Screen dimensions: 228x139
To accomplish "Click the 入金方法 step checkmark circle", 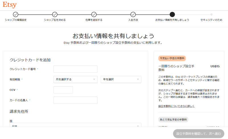I will pos(133,14).
